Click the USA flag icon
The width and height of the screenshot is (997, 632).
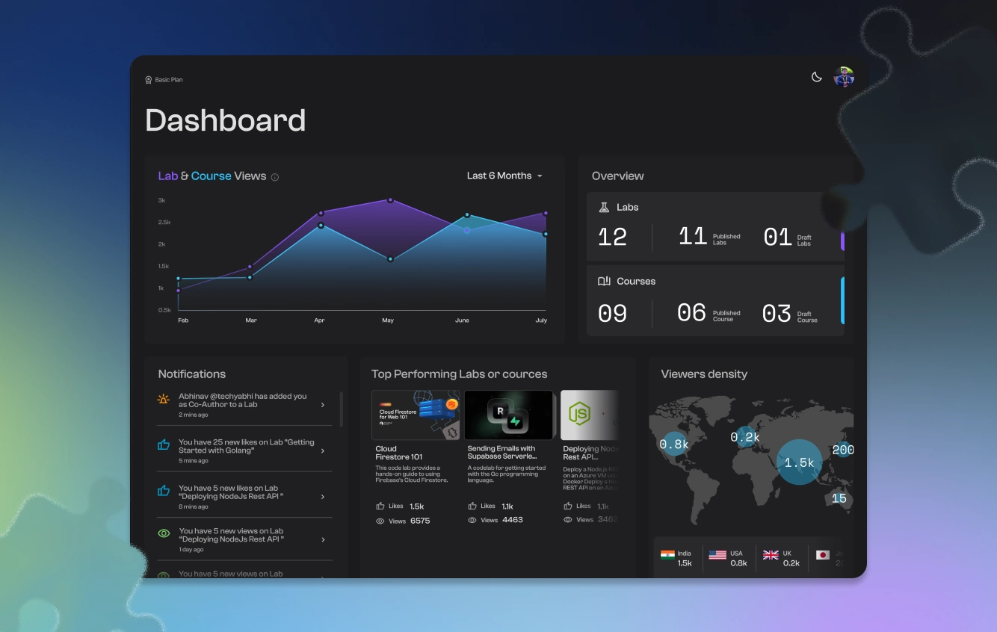click(x=717, y=555)
